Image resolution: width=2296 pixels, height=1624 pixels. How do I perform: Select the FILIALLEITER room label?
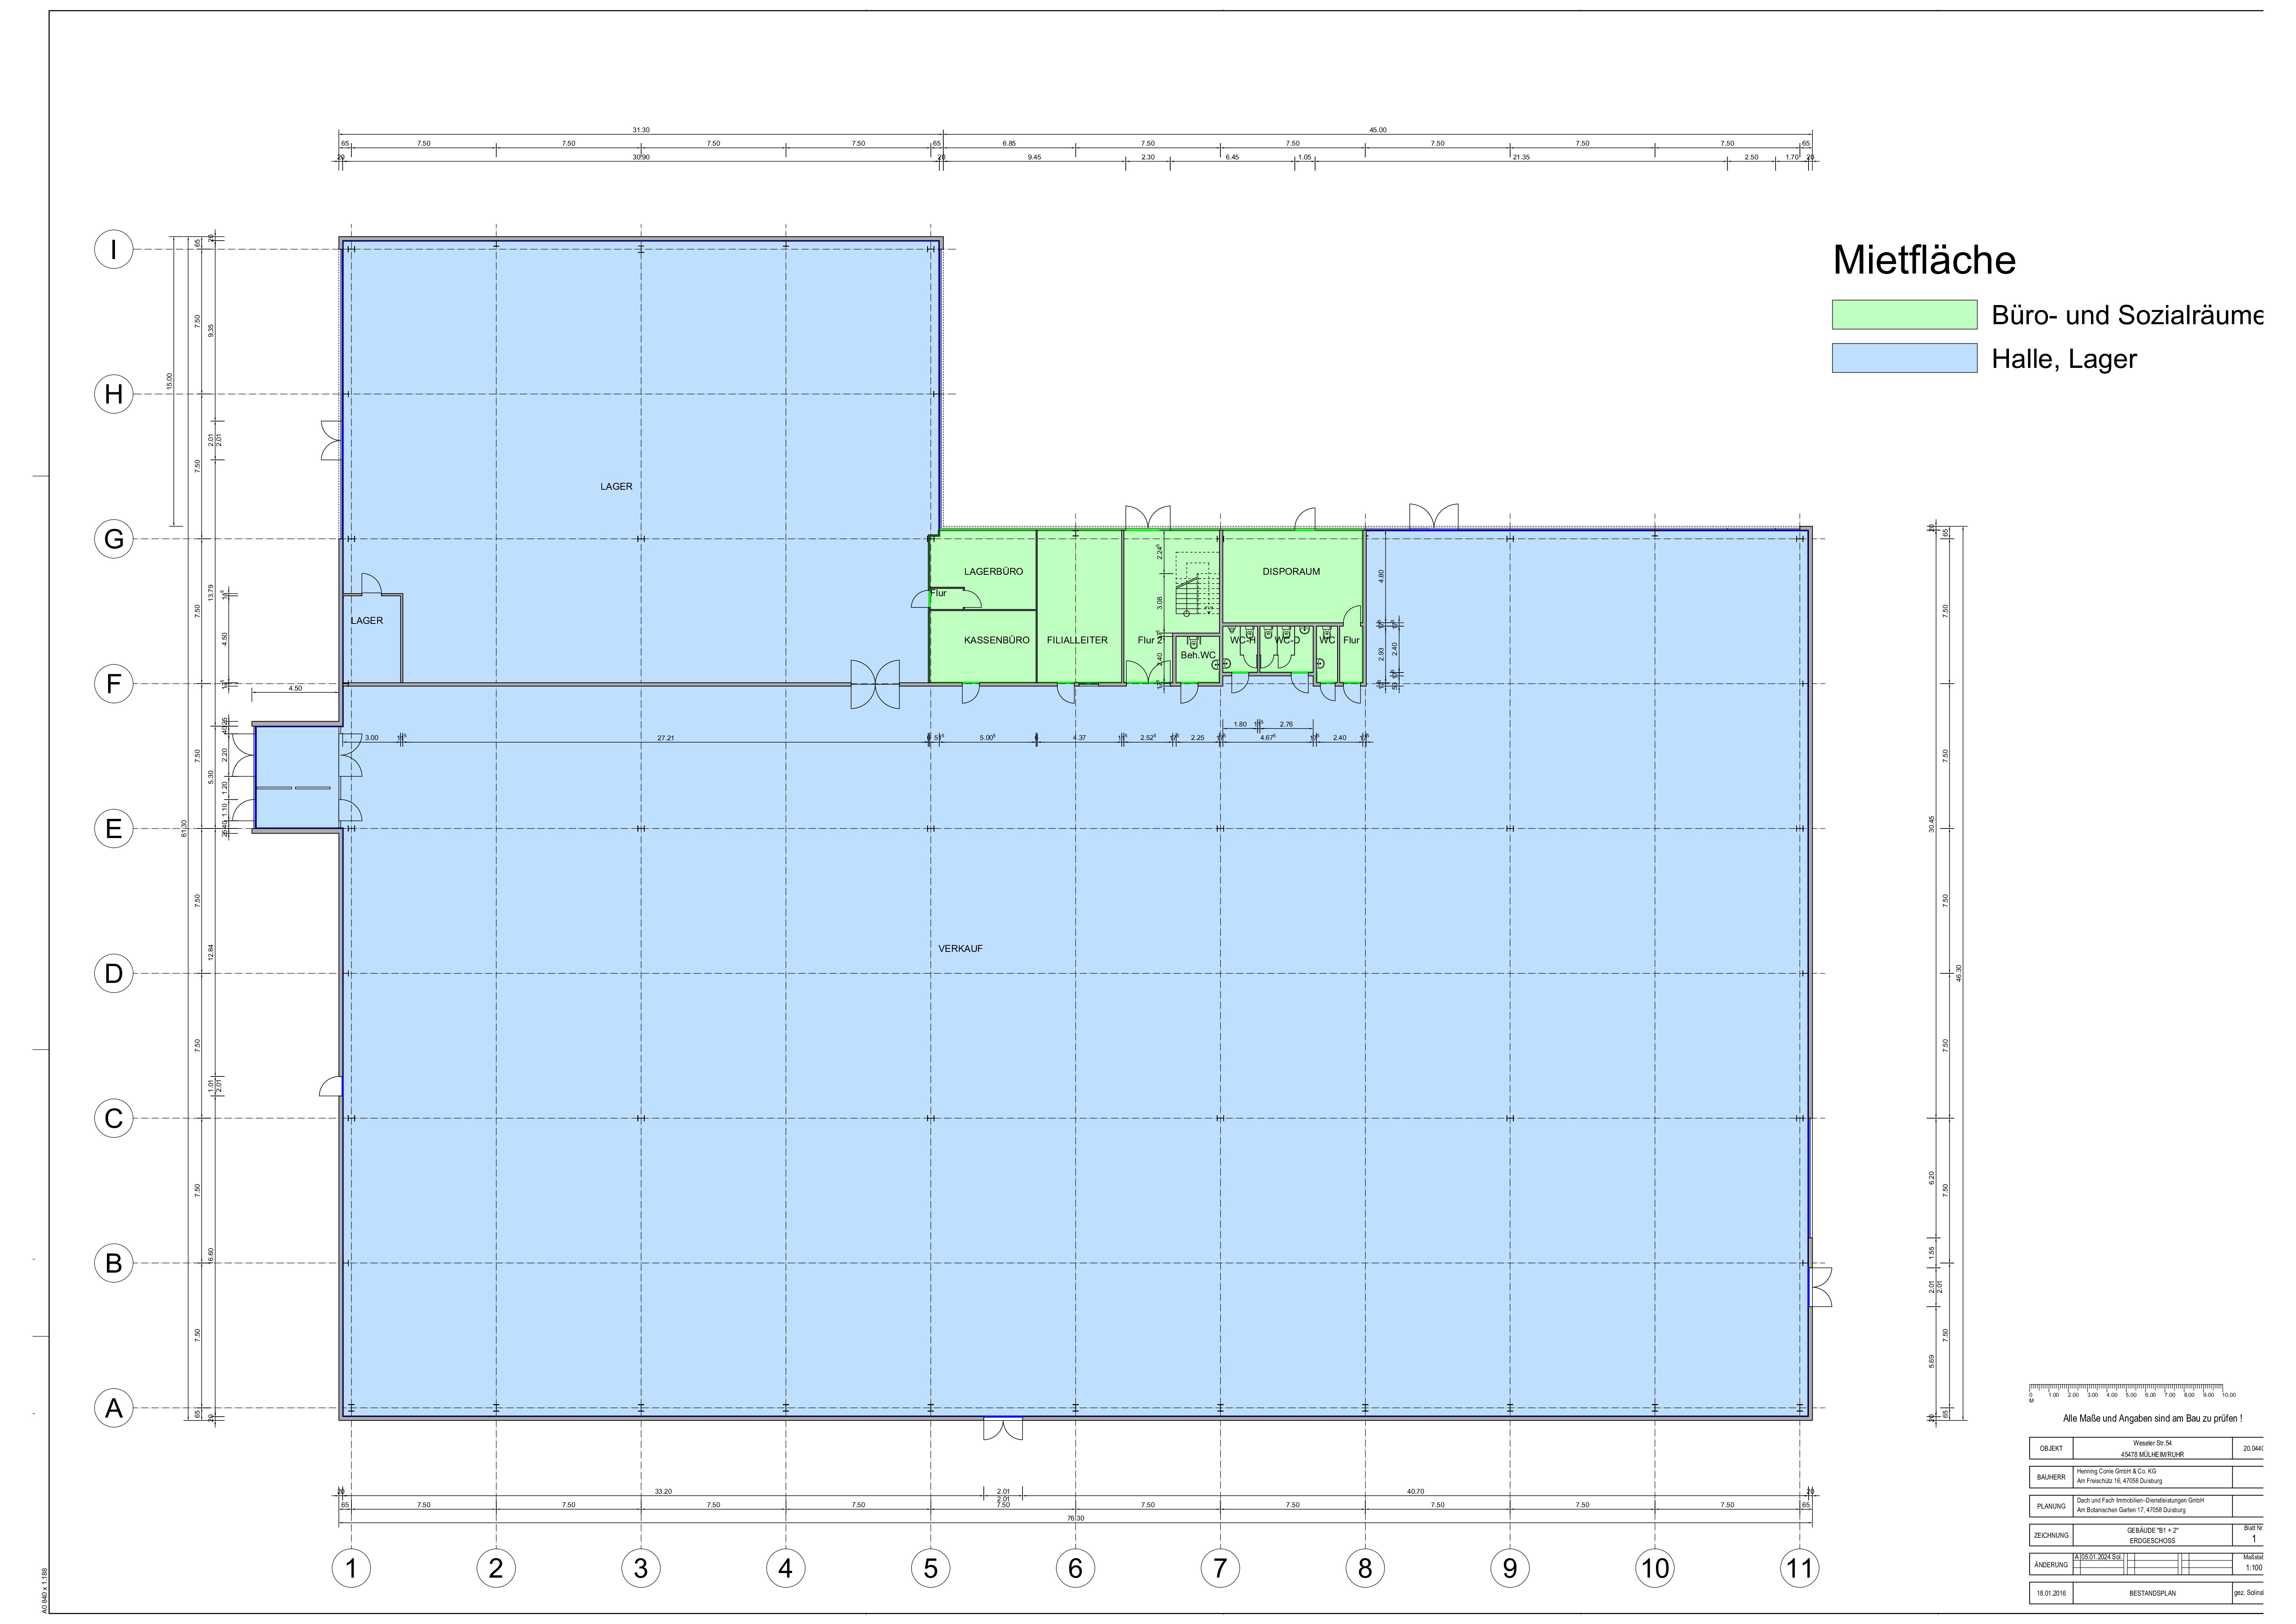[1077, 640]
